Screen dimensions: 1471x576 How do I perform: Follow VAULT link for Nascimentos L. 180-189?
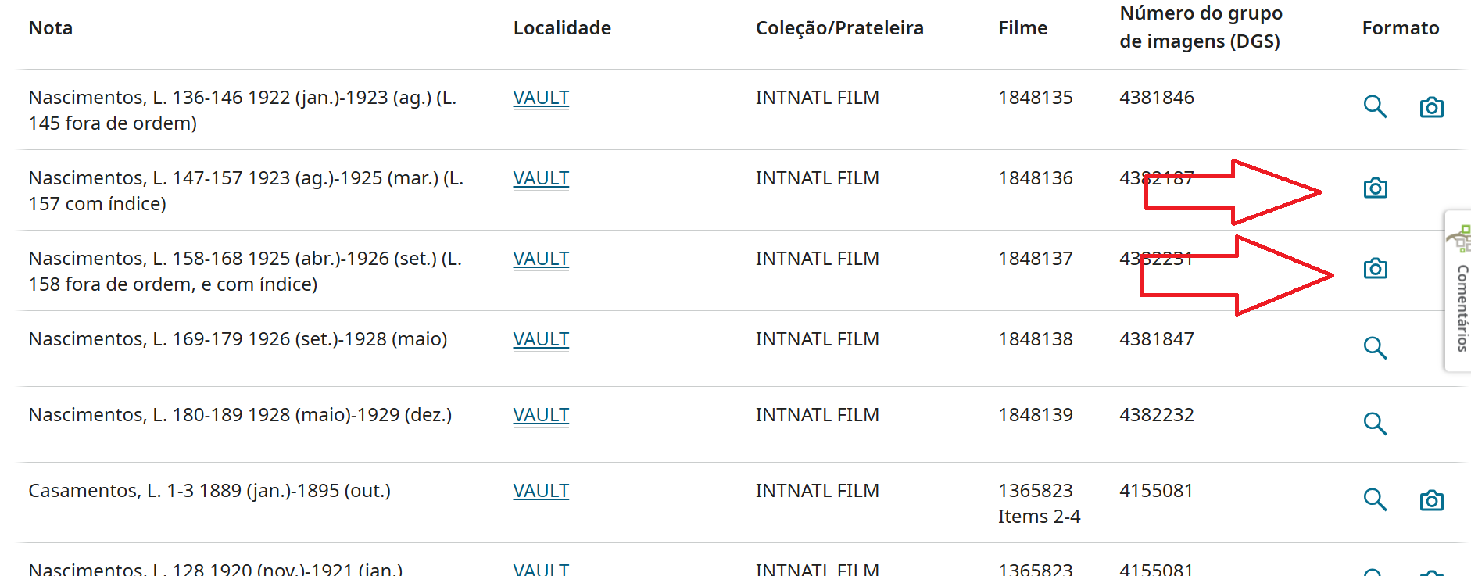pos(541,415)
